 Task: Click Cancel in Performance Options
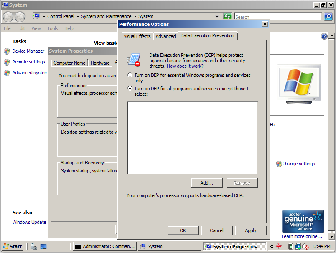[x=216, y=230]
